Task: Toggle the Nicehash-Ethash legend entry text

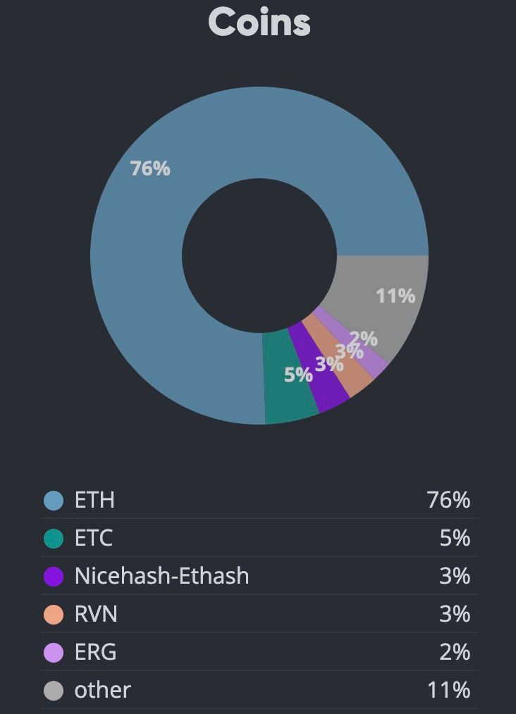Action: [161, 577]
